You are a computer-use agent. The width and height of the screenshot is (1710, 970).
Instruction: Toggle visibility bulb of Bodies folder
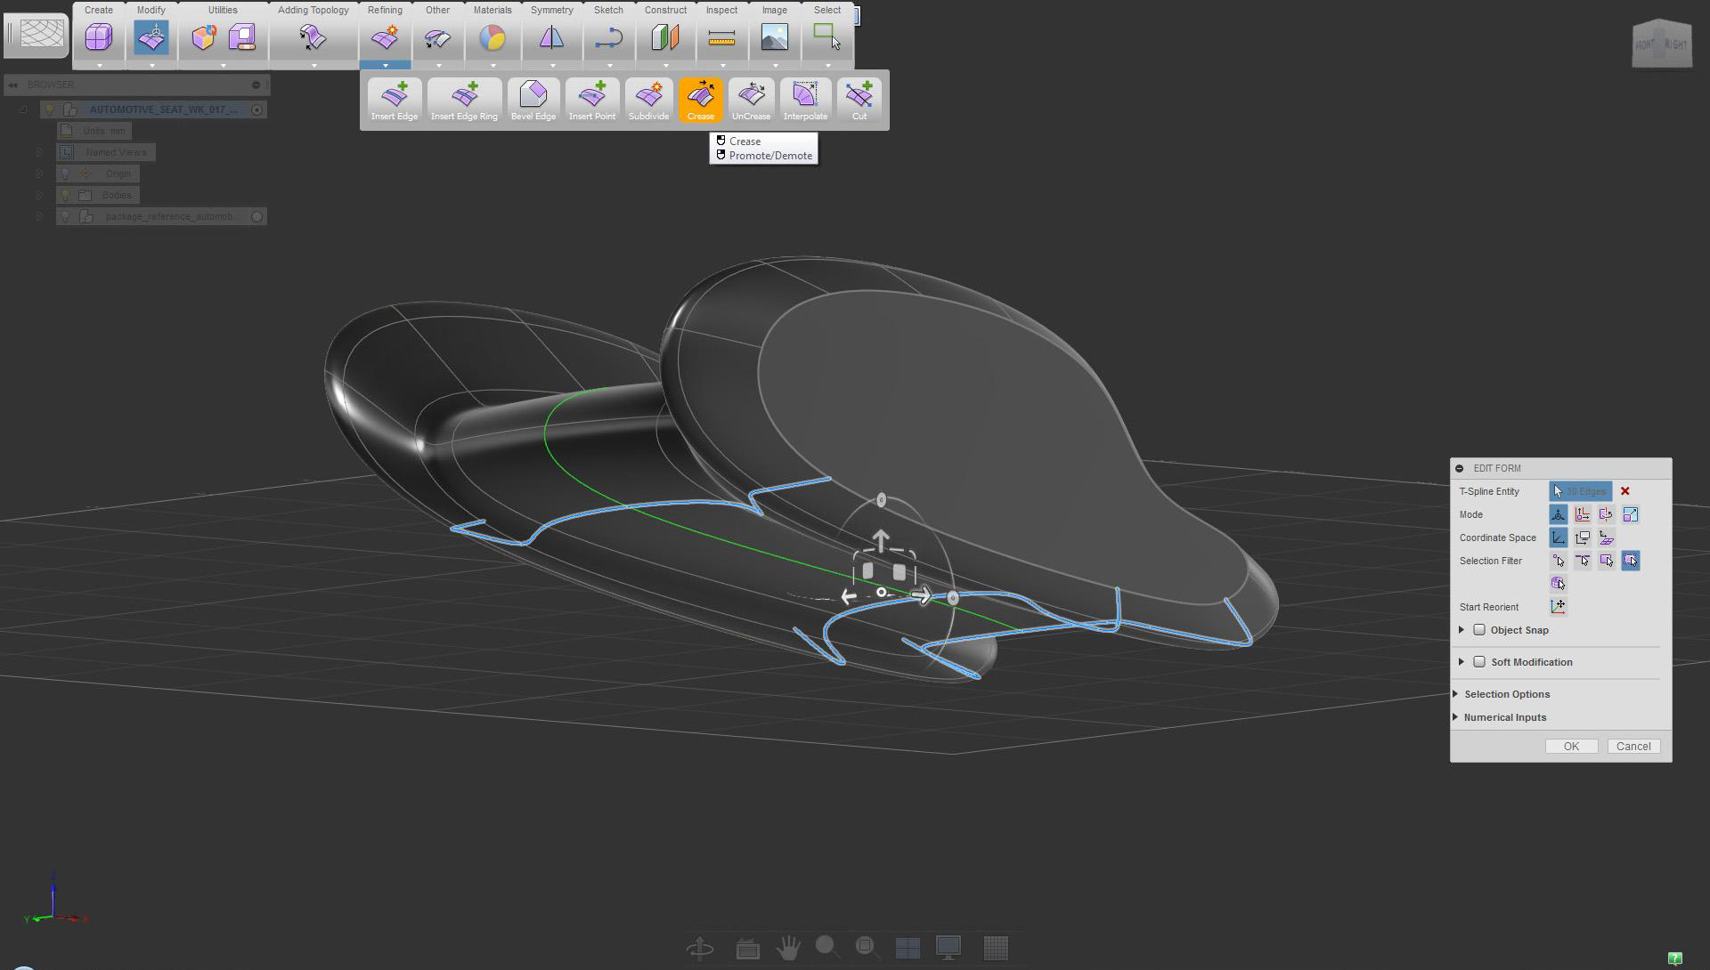tap(65, 195)
